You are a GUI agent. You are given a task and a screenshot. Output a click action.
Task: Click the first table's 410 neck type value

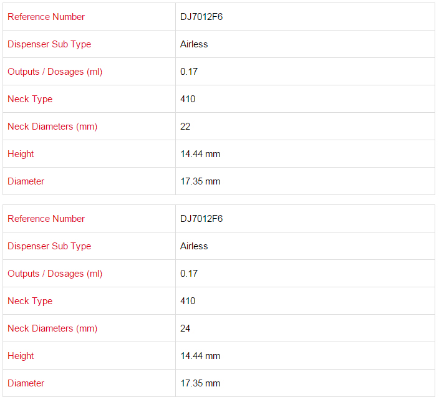(x=188, y=99)
